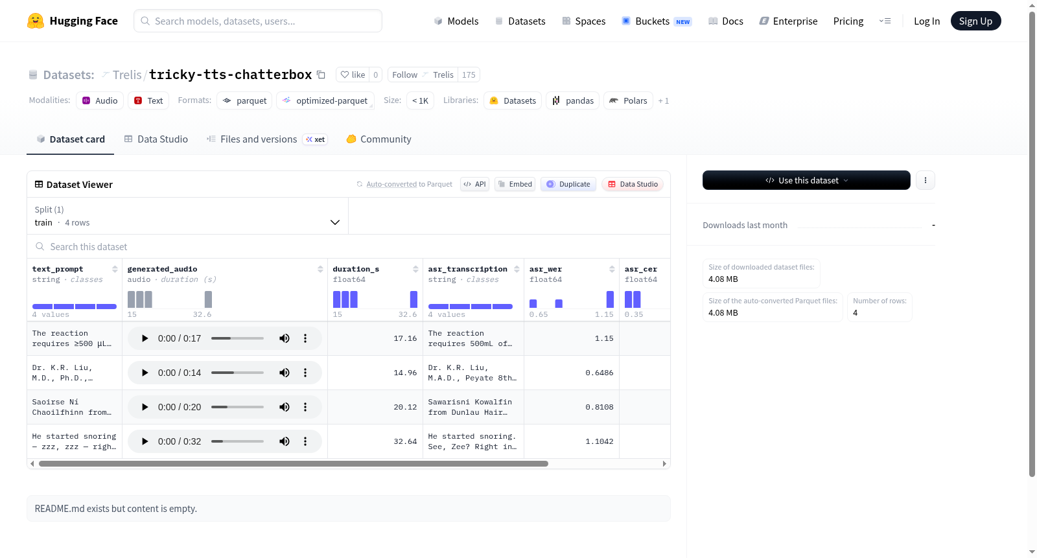This screenshot has height=558, width=1037.
Task: Mute the 0:20 audio clip
Action: click(285, 407)
